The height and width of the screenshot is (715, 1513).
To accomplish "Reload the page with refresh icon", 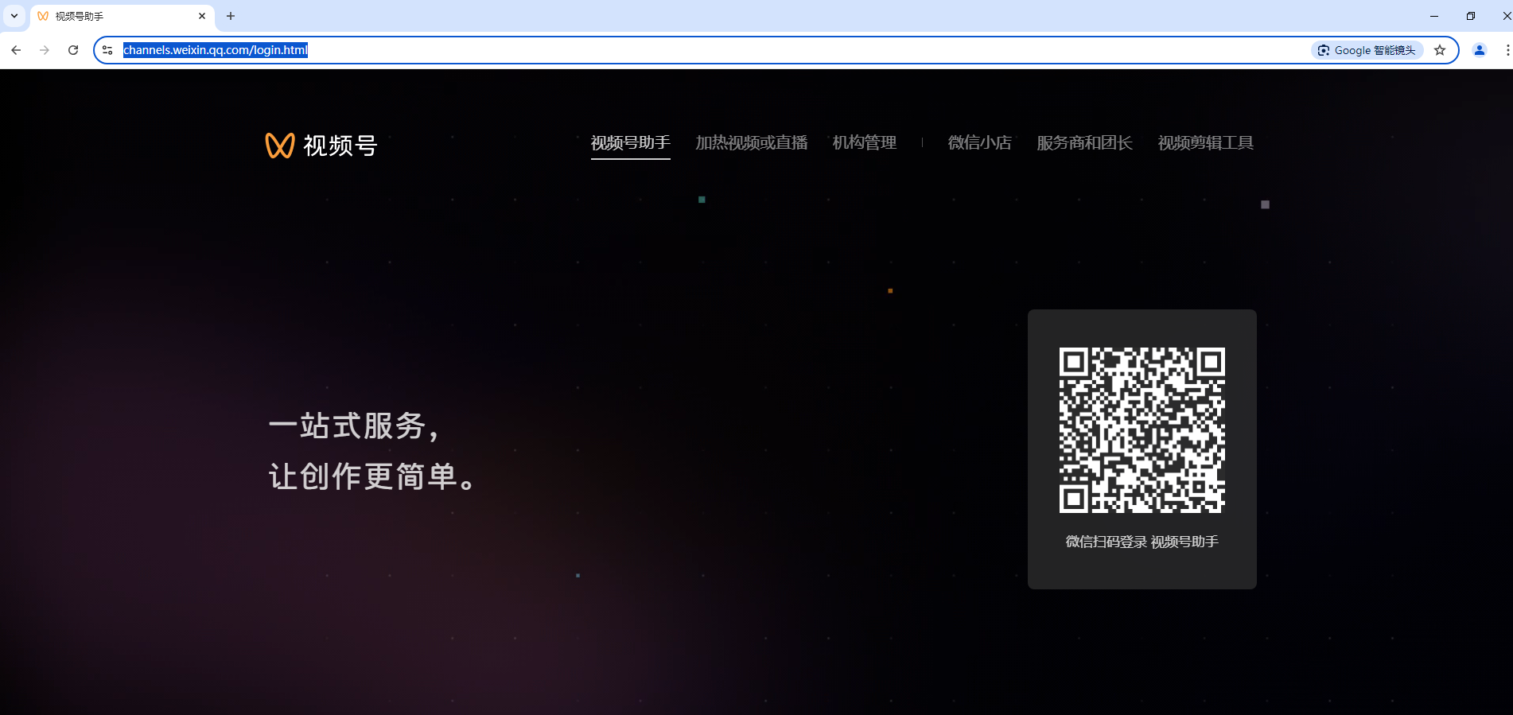I will coord(73,50).
